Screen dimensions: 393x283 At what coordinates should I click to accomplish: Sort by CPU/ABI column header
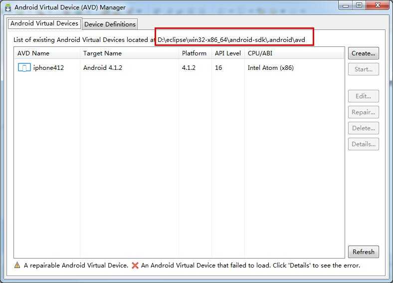coord(294,53)
